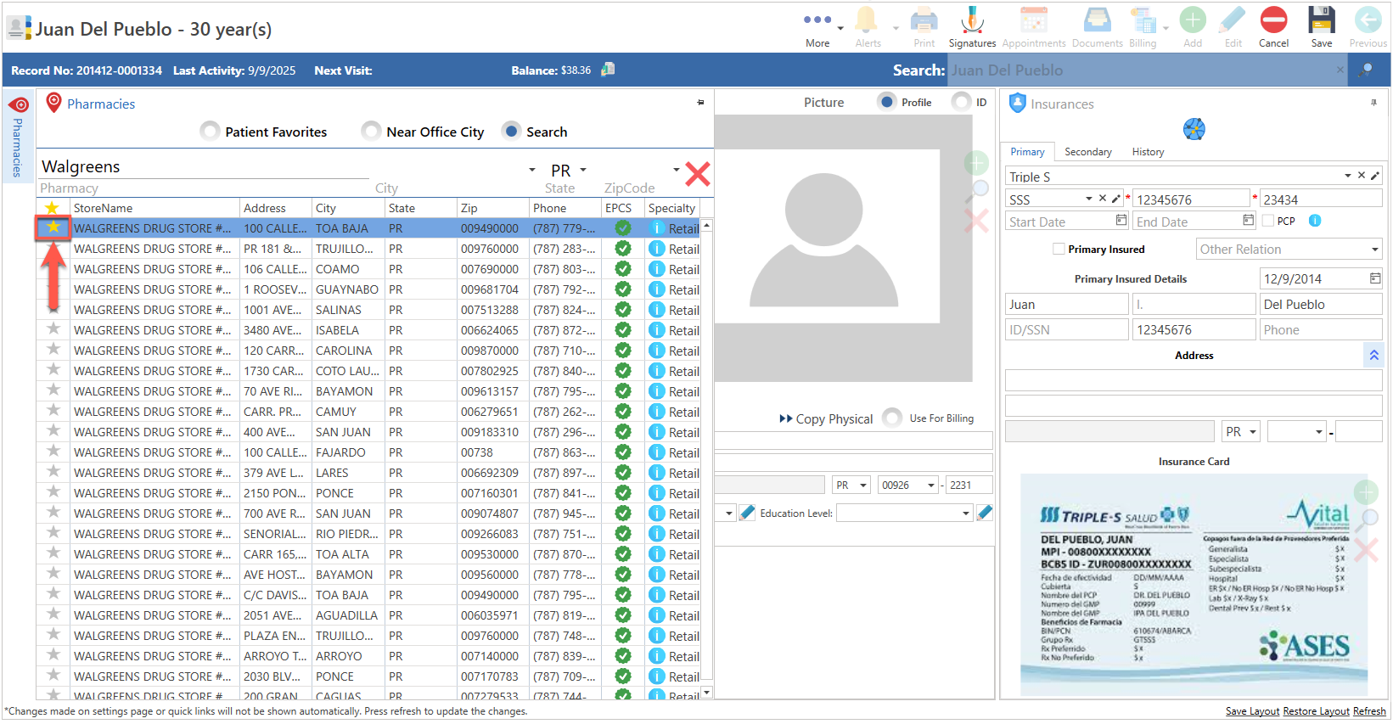
Task: Click the Print toolbar icon
Action: tap(924, 27)
